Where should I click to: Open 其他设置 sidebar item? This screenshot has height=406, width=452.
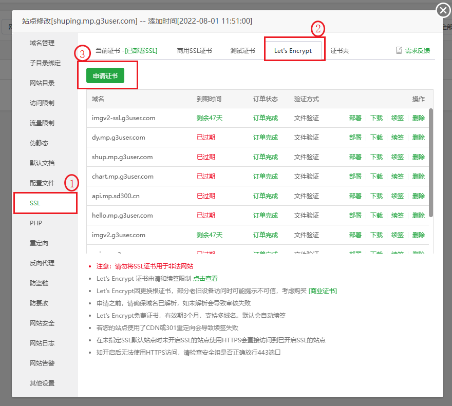(42, 383)
